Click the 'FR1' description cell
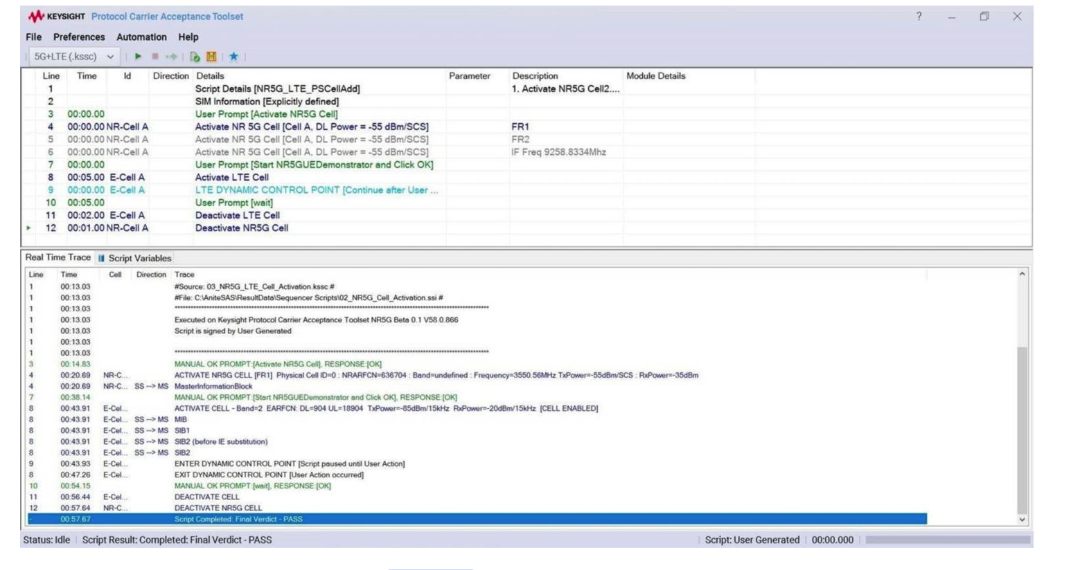 (520, 127)
